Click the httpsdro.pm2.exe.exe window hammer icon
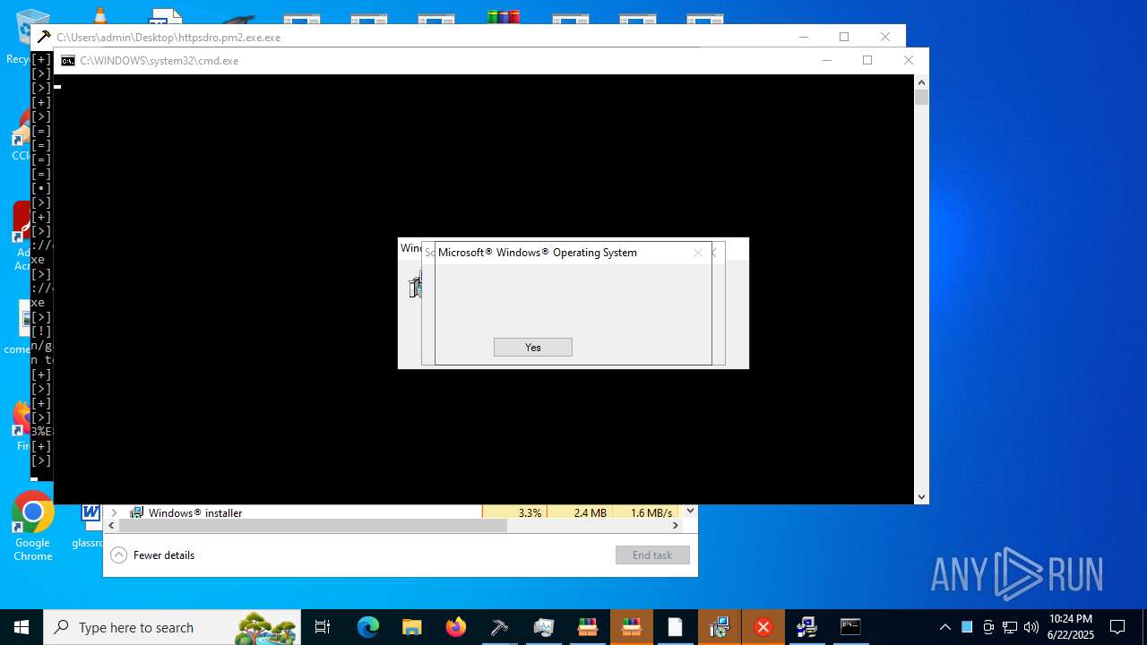The image size is (1147, 645). coord(44,37)
